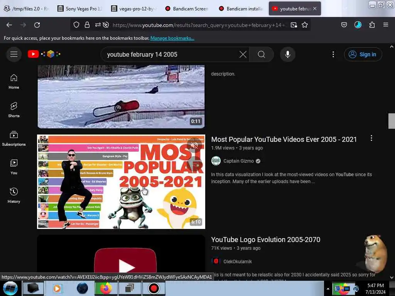Open Home in the YouTube sidebar

[14, 82]
